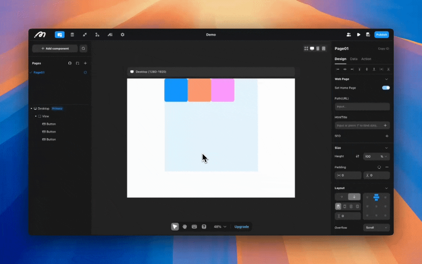Viewport: 422px width, 264px height.
Task: Switch to the Data tab
Action: (x=354, y=59)
